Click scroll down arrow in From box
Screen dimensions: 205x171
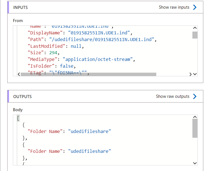[195, 74]
